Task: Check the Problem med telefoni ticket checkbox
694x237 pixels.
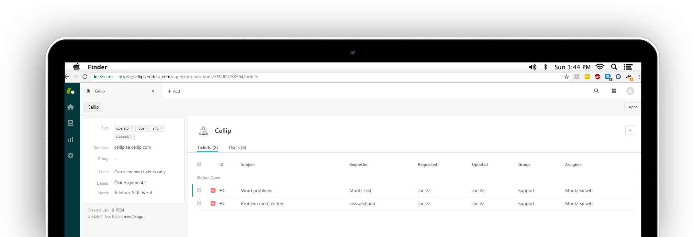Action: point(199,203)
